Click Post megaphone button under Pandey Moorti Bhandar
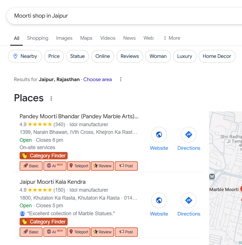Image resolution: width=242 pixels, height=245 pixels. click(126, 166)
